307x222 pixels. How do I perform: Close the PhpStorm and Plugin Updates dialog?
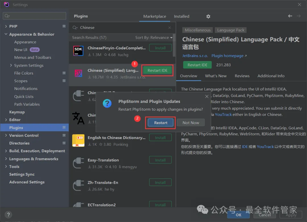[x=207, y=96]
